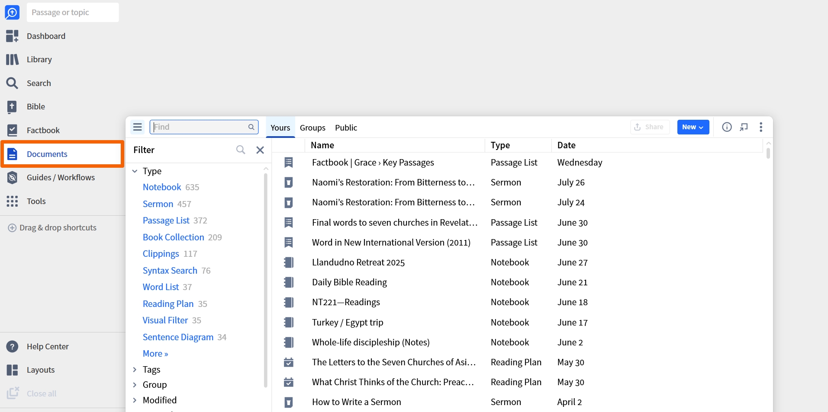
Task: Search within the Filter panel
Action: 241,150
